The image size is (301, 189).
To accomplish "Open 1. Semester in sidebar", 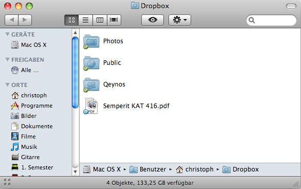I will [x=32, y=167].
